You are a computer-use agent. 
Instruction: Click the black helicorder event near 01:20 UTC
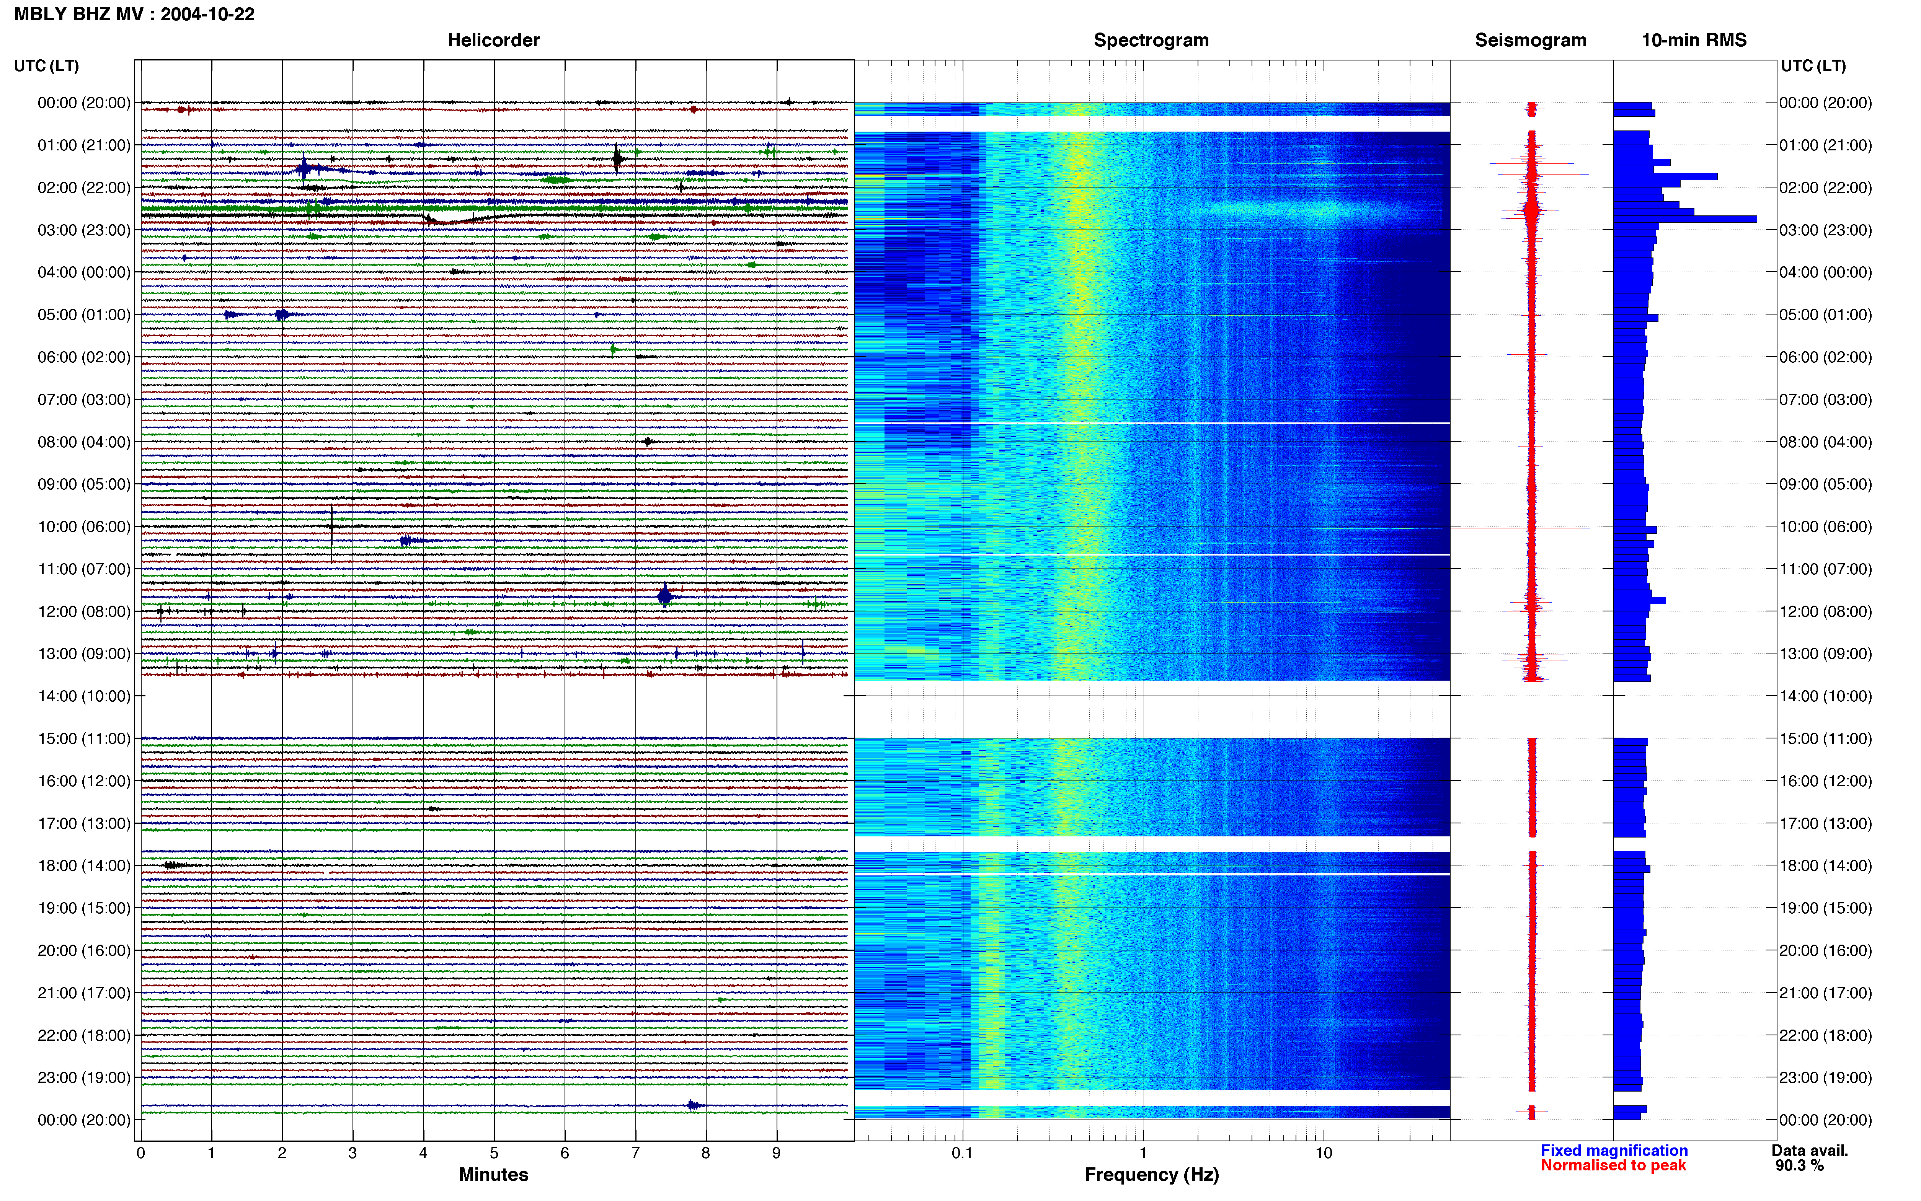[x=617, y=159]
